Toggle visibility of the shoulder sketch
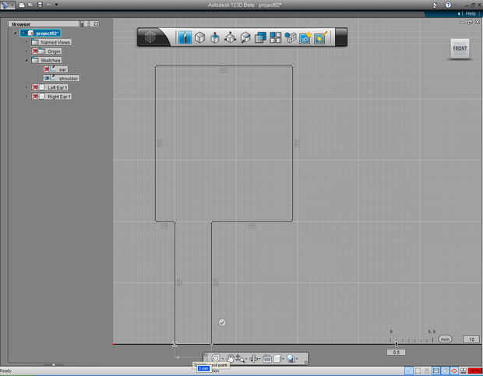The width and height of the screenshot is (483, 376). [47, 78]
